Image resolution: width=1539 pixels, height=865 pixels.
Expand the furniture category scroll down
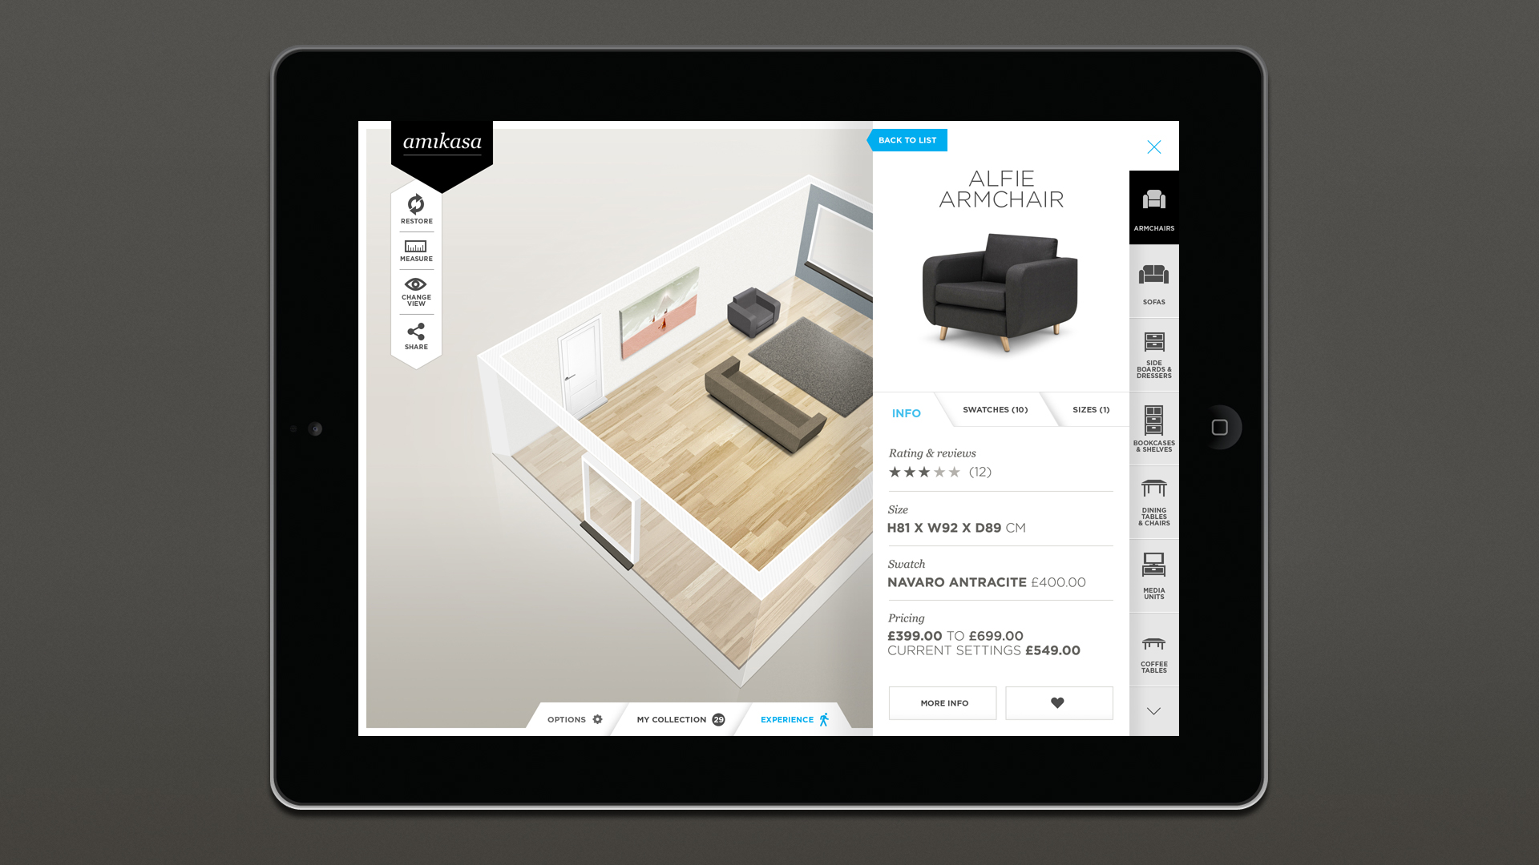pyautogui.click(x=1153, y=710)
